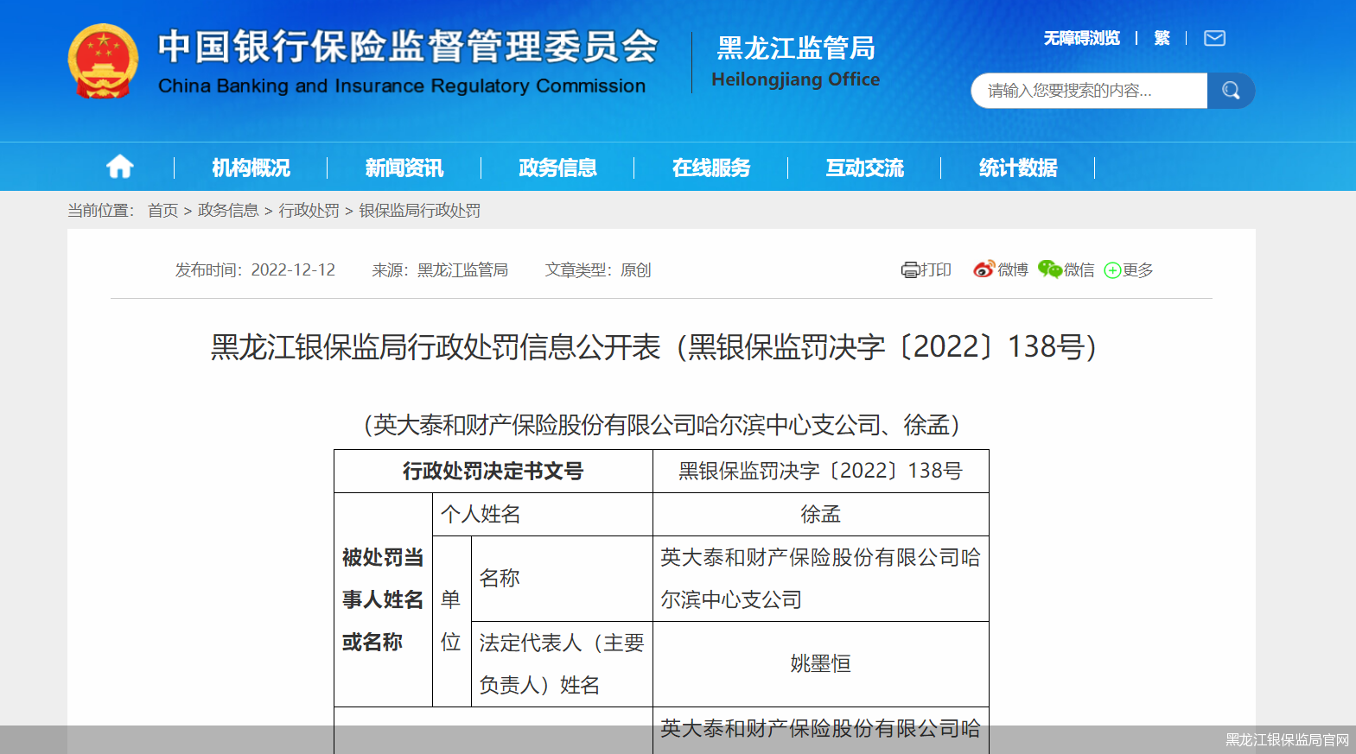Click 更多 share options

1137,270
